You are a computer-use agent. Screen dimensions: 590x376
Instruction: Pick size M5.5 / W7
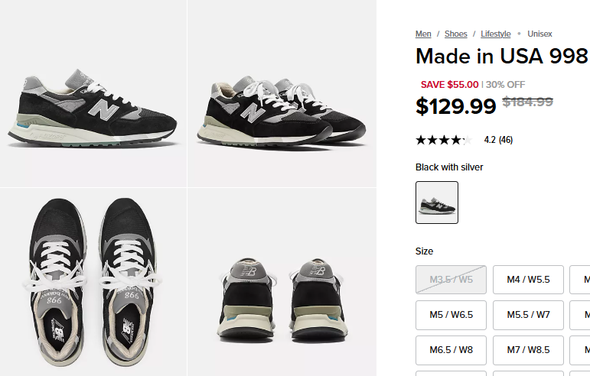(528, 315)
